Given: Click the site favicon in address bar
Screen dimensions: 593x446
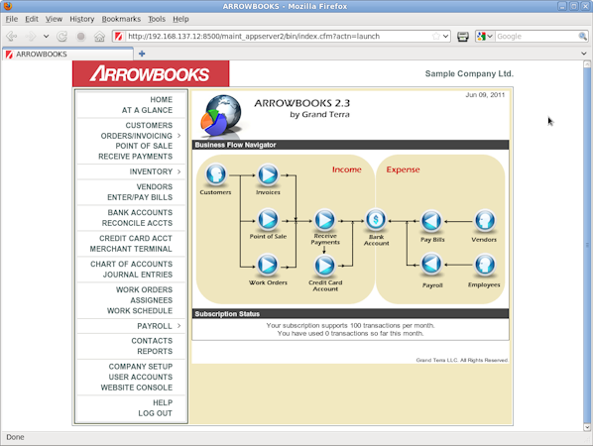Looking at the screenshot, I should pyautogui.click(x=119, y=37).
